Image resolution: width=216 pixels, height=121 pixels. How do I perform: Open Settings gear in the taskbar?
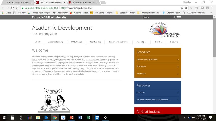tap(105, 117)
